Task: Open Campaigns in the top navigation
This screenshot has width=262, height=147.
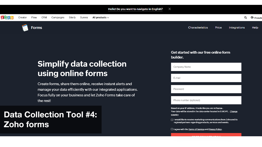Action: (58, 18)
